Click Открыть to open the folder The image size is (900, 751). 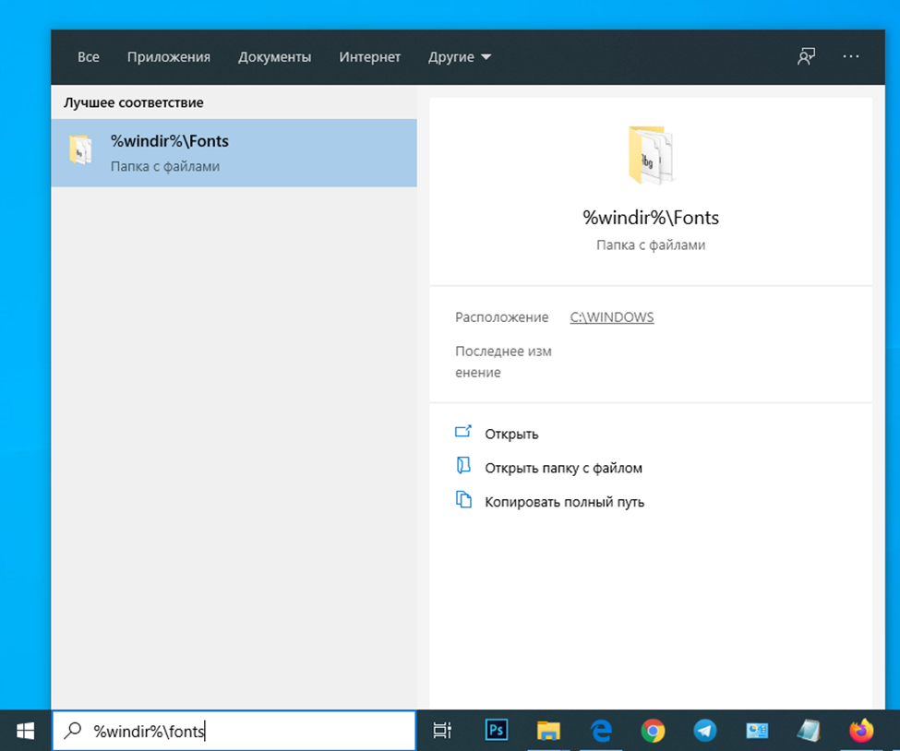click(511, 434)
